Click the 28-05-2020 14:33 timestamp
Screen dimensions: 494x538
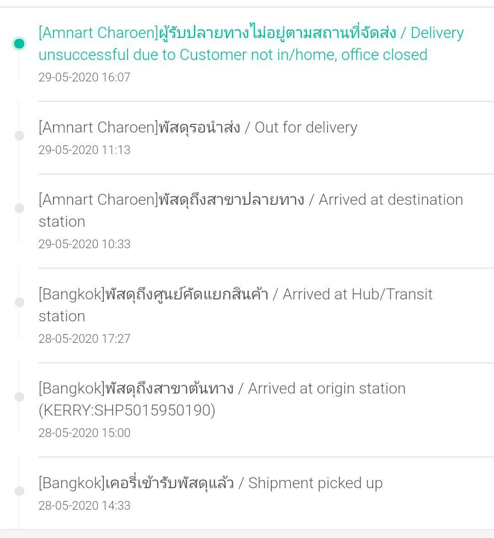tap(85, 506)
